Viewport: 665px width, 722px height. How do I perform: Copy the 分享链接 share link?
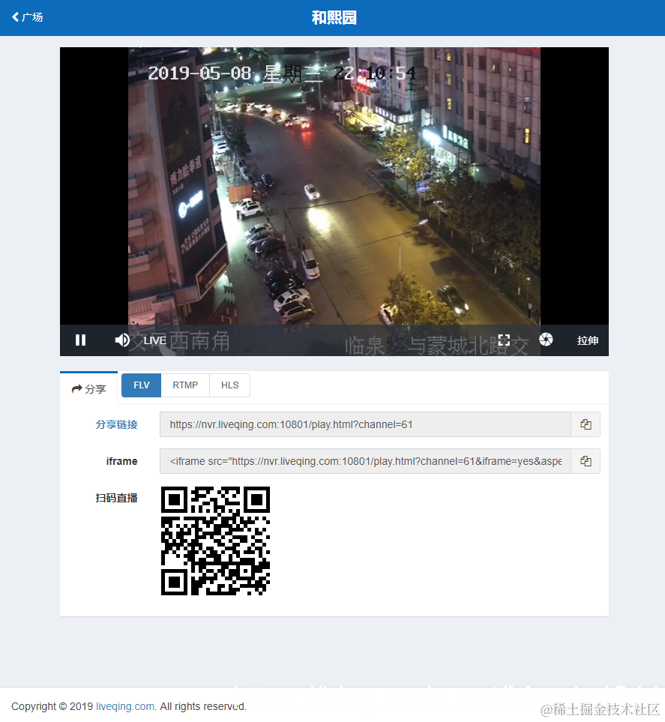[x=586, y=424]
